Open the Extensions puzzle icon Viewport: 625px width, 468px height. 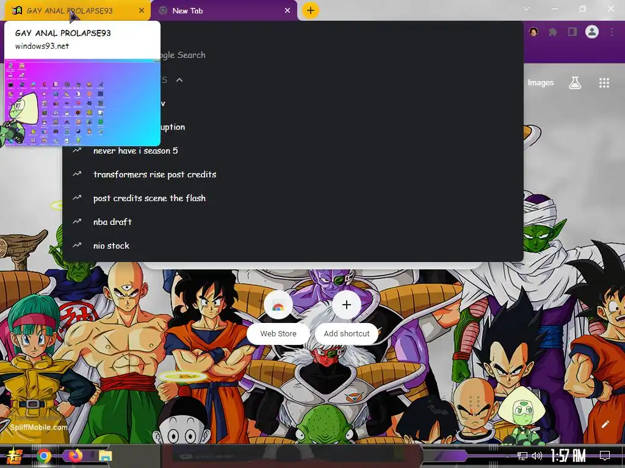[x=553, y=32]
